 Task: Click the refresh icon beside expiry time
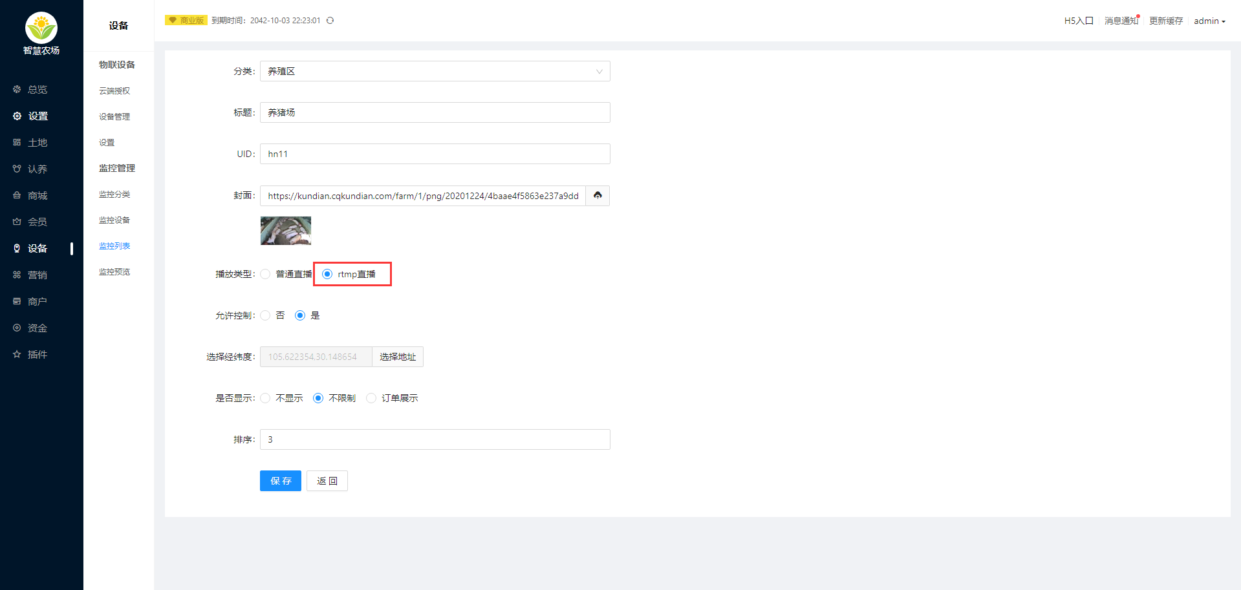coord(330,21)
